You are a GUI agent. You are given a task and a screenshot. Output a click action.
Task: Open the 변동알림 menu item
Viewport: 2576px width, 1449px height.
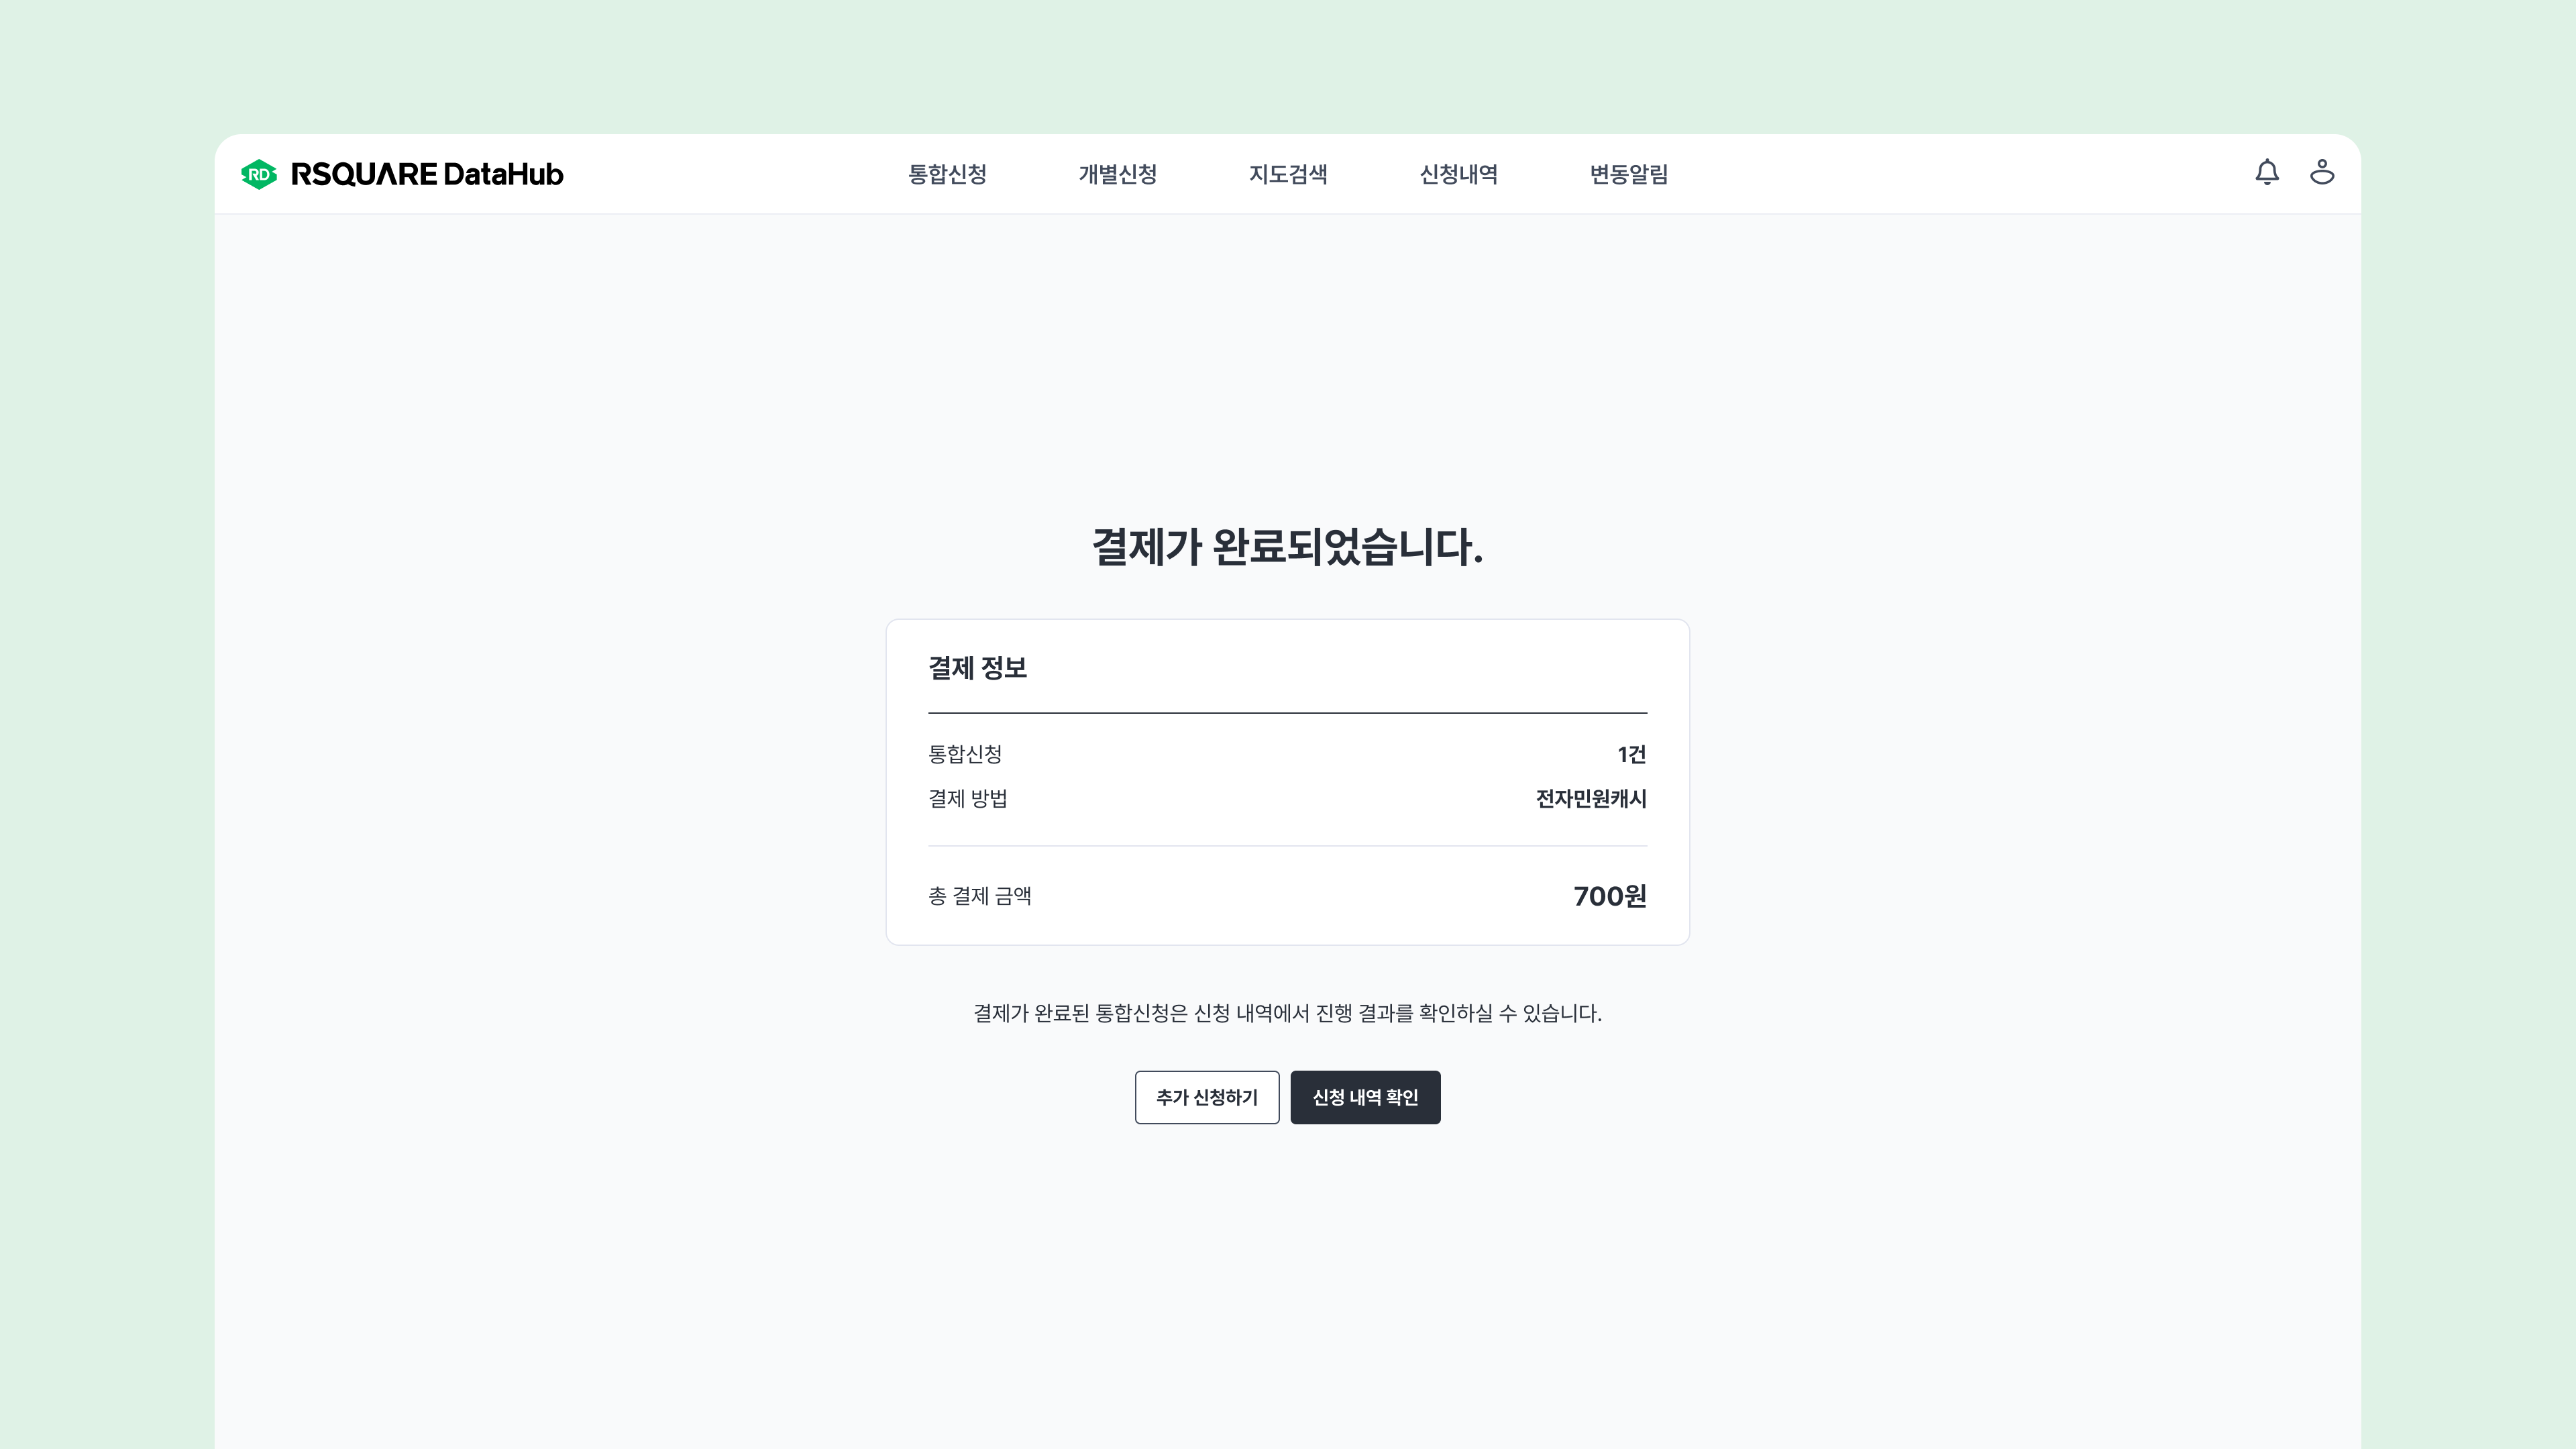(x=1629, y=174)
